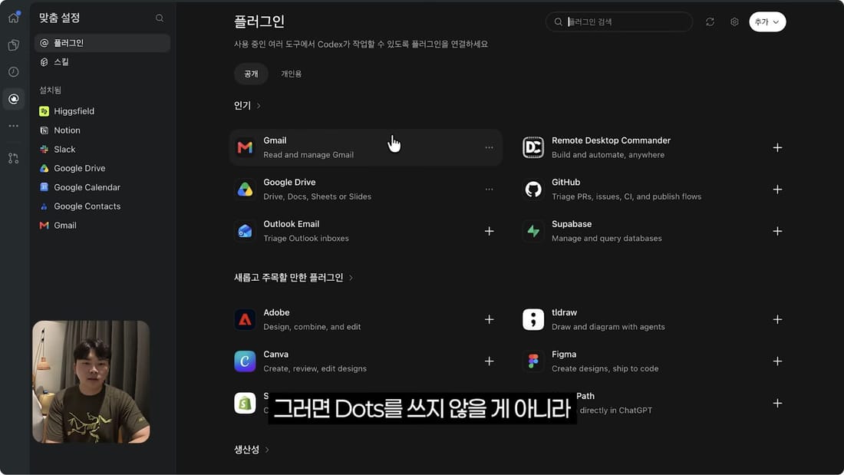
Task: Open the history clock icon
Action: [14, 71]
